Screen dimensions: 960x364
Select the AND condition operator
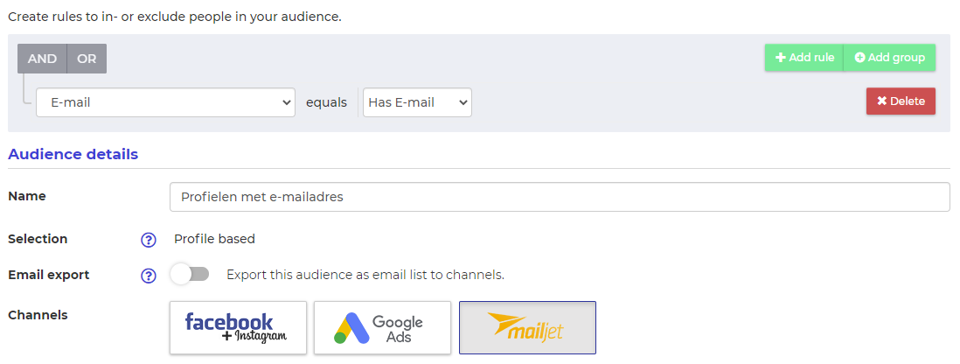pyautogui.click(x=42, y=59)
